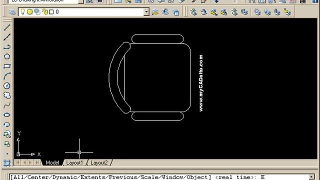
Task: Click the Layer Isolate icon
Action: (213, 12)
